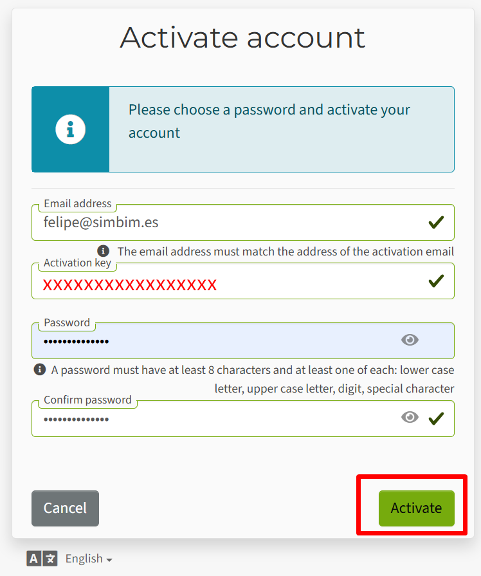Click the info icon beside the email hint
This screenshot has width=481, height=576.
(x=103, y=251)
